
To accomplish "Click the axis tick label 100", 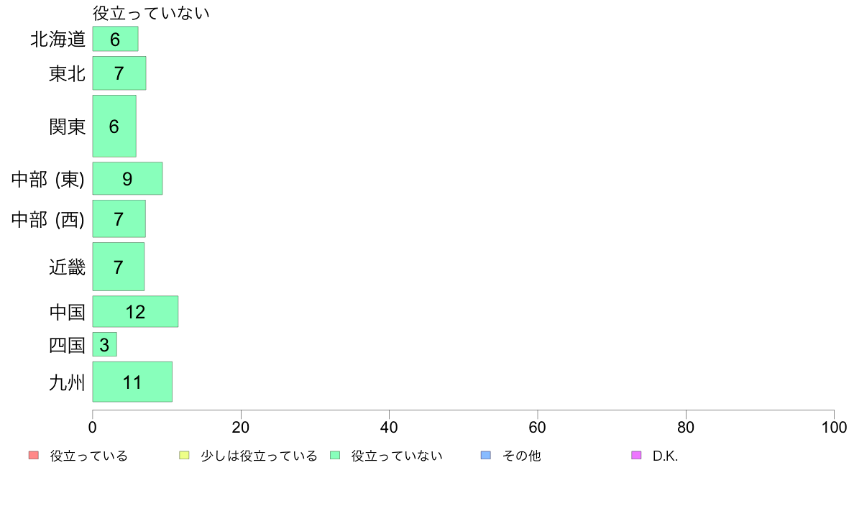I will click(x=834, y=428).
